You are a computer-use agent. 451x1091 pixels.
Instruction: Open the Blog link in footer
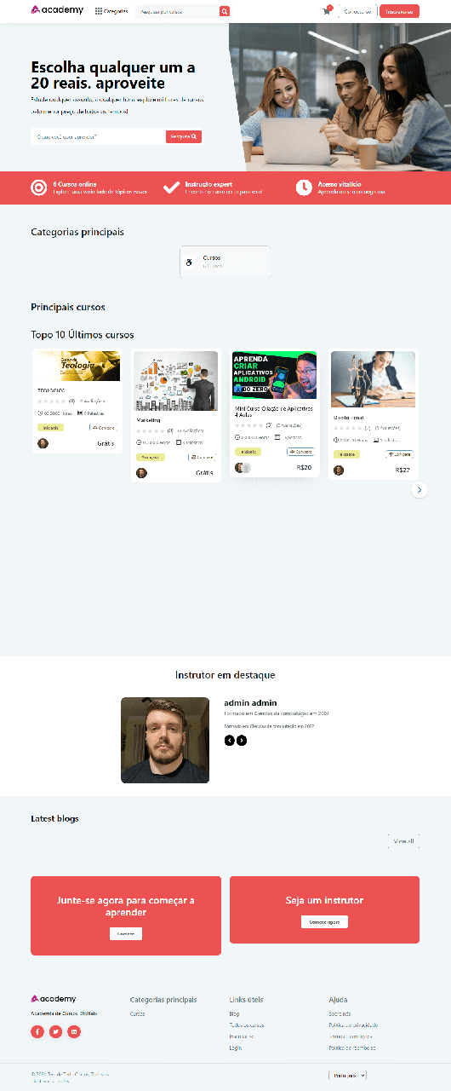tap(234, 1013)
